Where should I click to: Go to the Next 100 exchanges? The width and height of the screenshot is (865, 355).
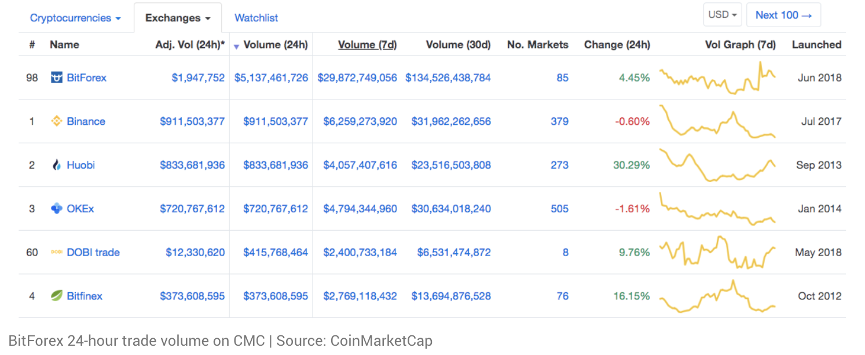point(783,15)
